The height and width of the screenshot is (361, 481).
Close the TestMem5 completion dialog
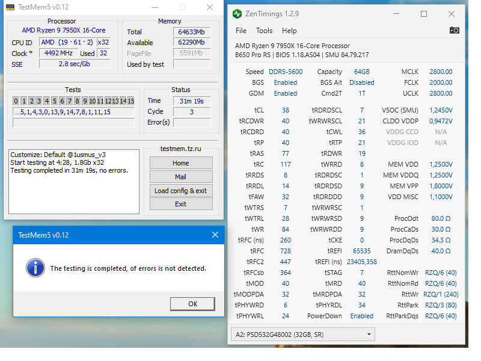pyautogui.click(x=215, y=235)
